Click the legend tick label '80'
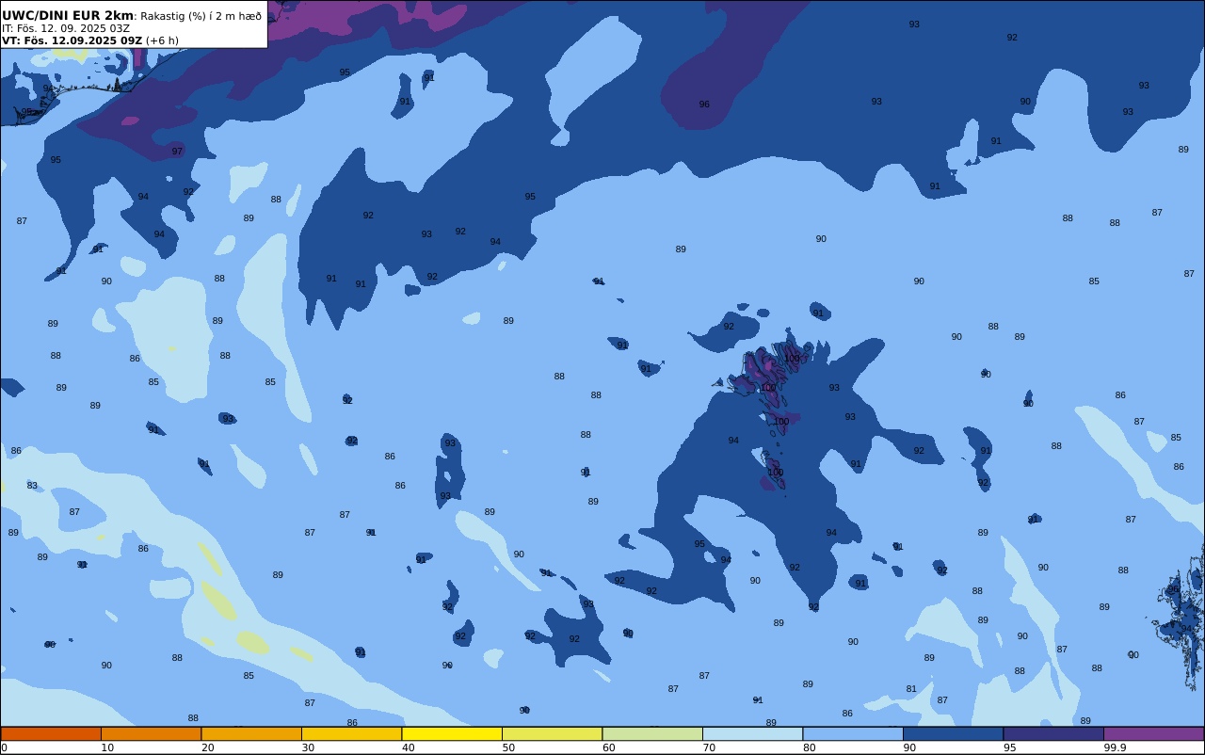 click(x=809, y=747)
